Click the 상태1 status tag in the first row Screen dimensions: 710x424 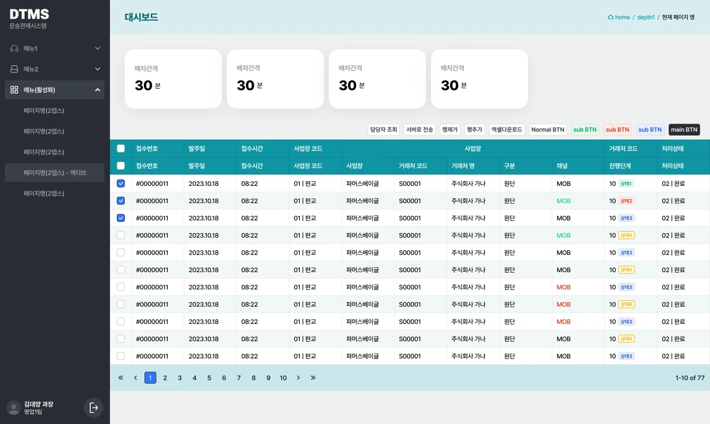tap(626, 183)
